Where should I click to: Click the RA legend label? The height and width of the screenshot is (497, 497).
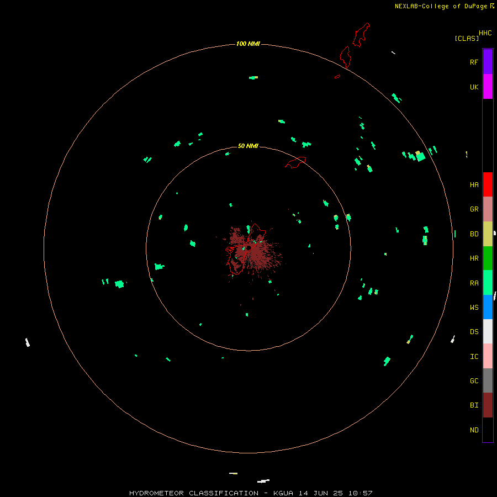pos(474,283)
